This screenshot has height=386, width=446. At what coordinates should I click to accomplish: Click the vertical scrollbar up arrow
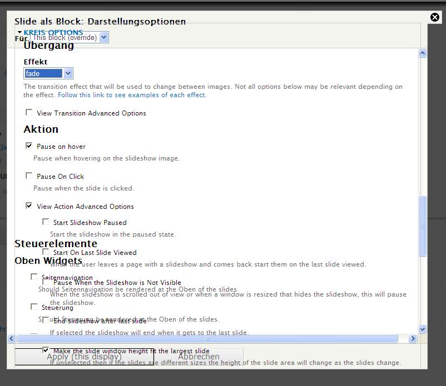422,53
